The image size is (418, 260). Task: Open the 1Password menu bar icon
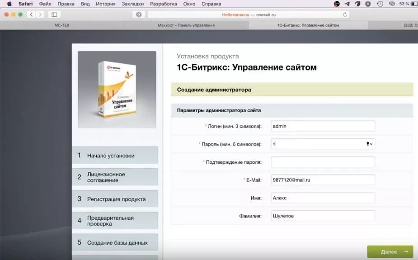coord(368,4)
